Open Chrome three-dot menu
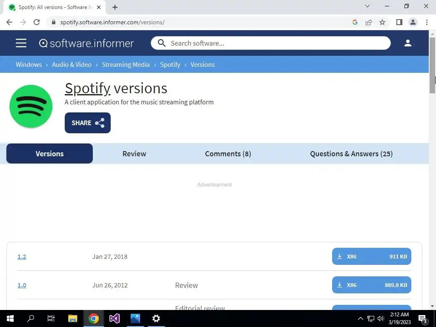 tap(427, 22)
